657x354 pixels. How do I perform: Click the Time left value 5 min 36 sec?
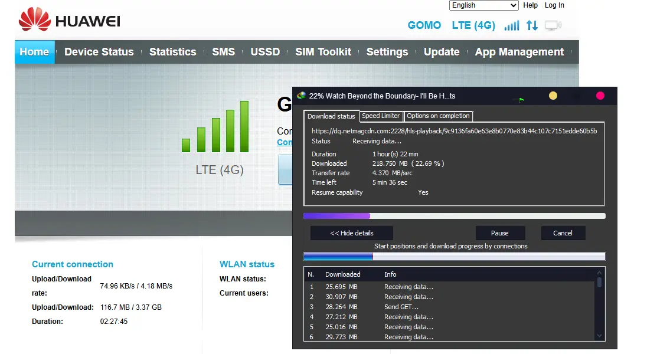pyautogui.click(x=390, y=183)
